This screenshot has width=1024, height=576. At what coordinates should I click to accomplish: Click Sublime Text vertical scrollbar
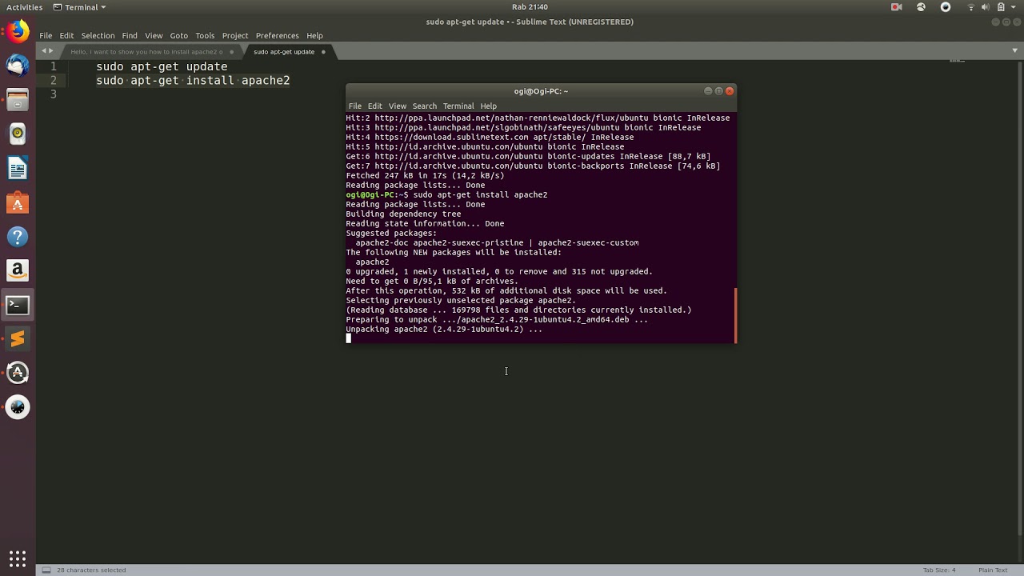pyautogui.click(x=1019, y=300)
